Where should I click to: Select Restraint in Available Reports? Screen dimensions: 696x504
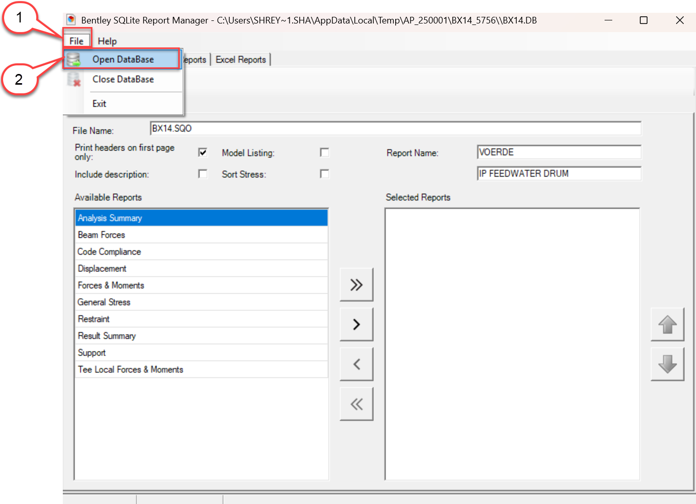pos(202,319)
